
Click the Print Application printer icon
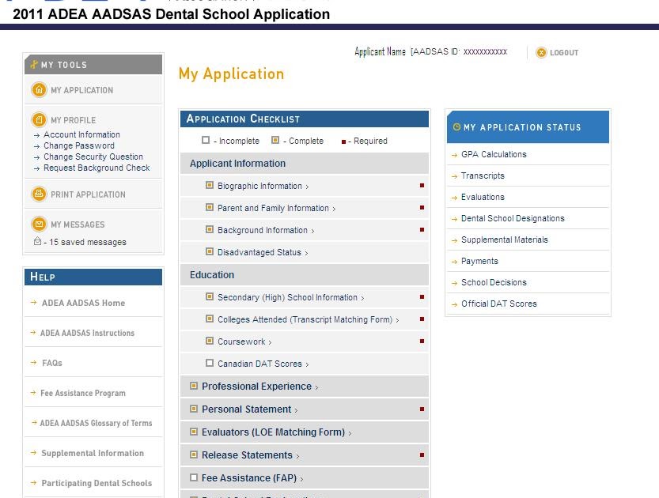coord(39,194)
